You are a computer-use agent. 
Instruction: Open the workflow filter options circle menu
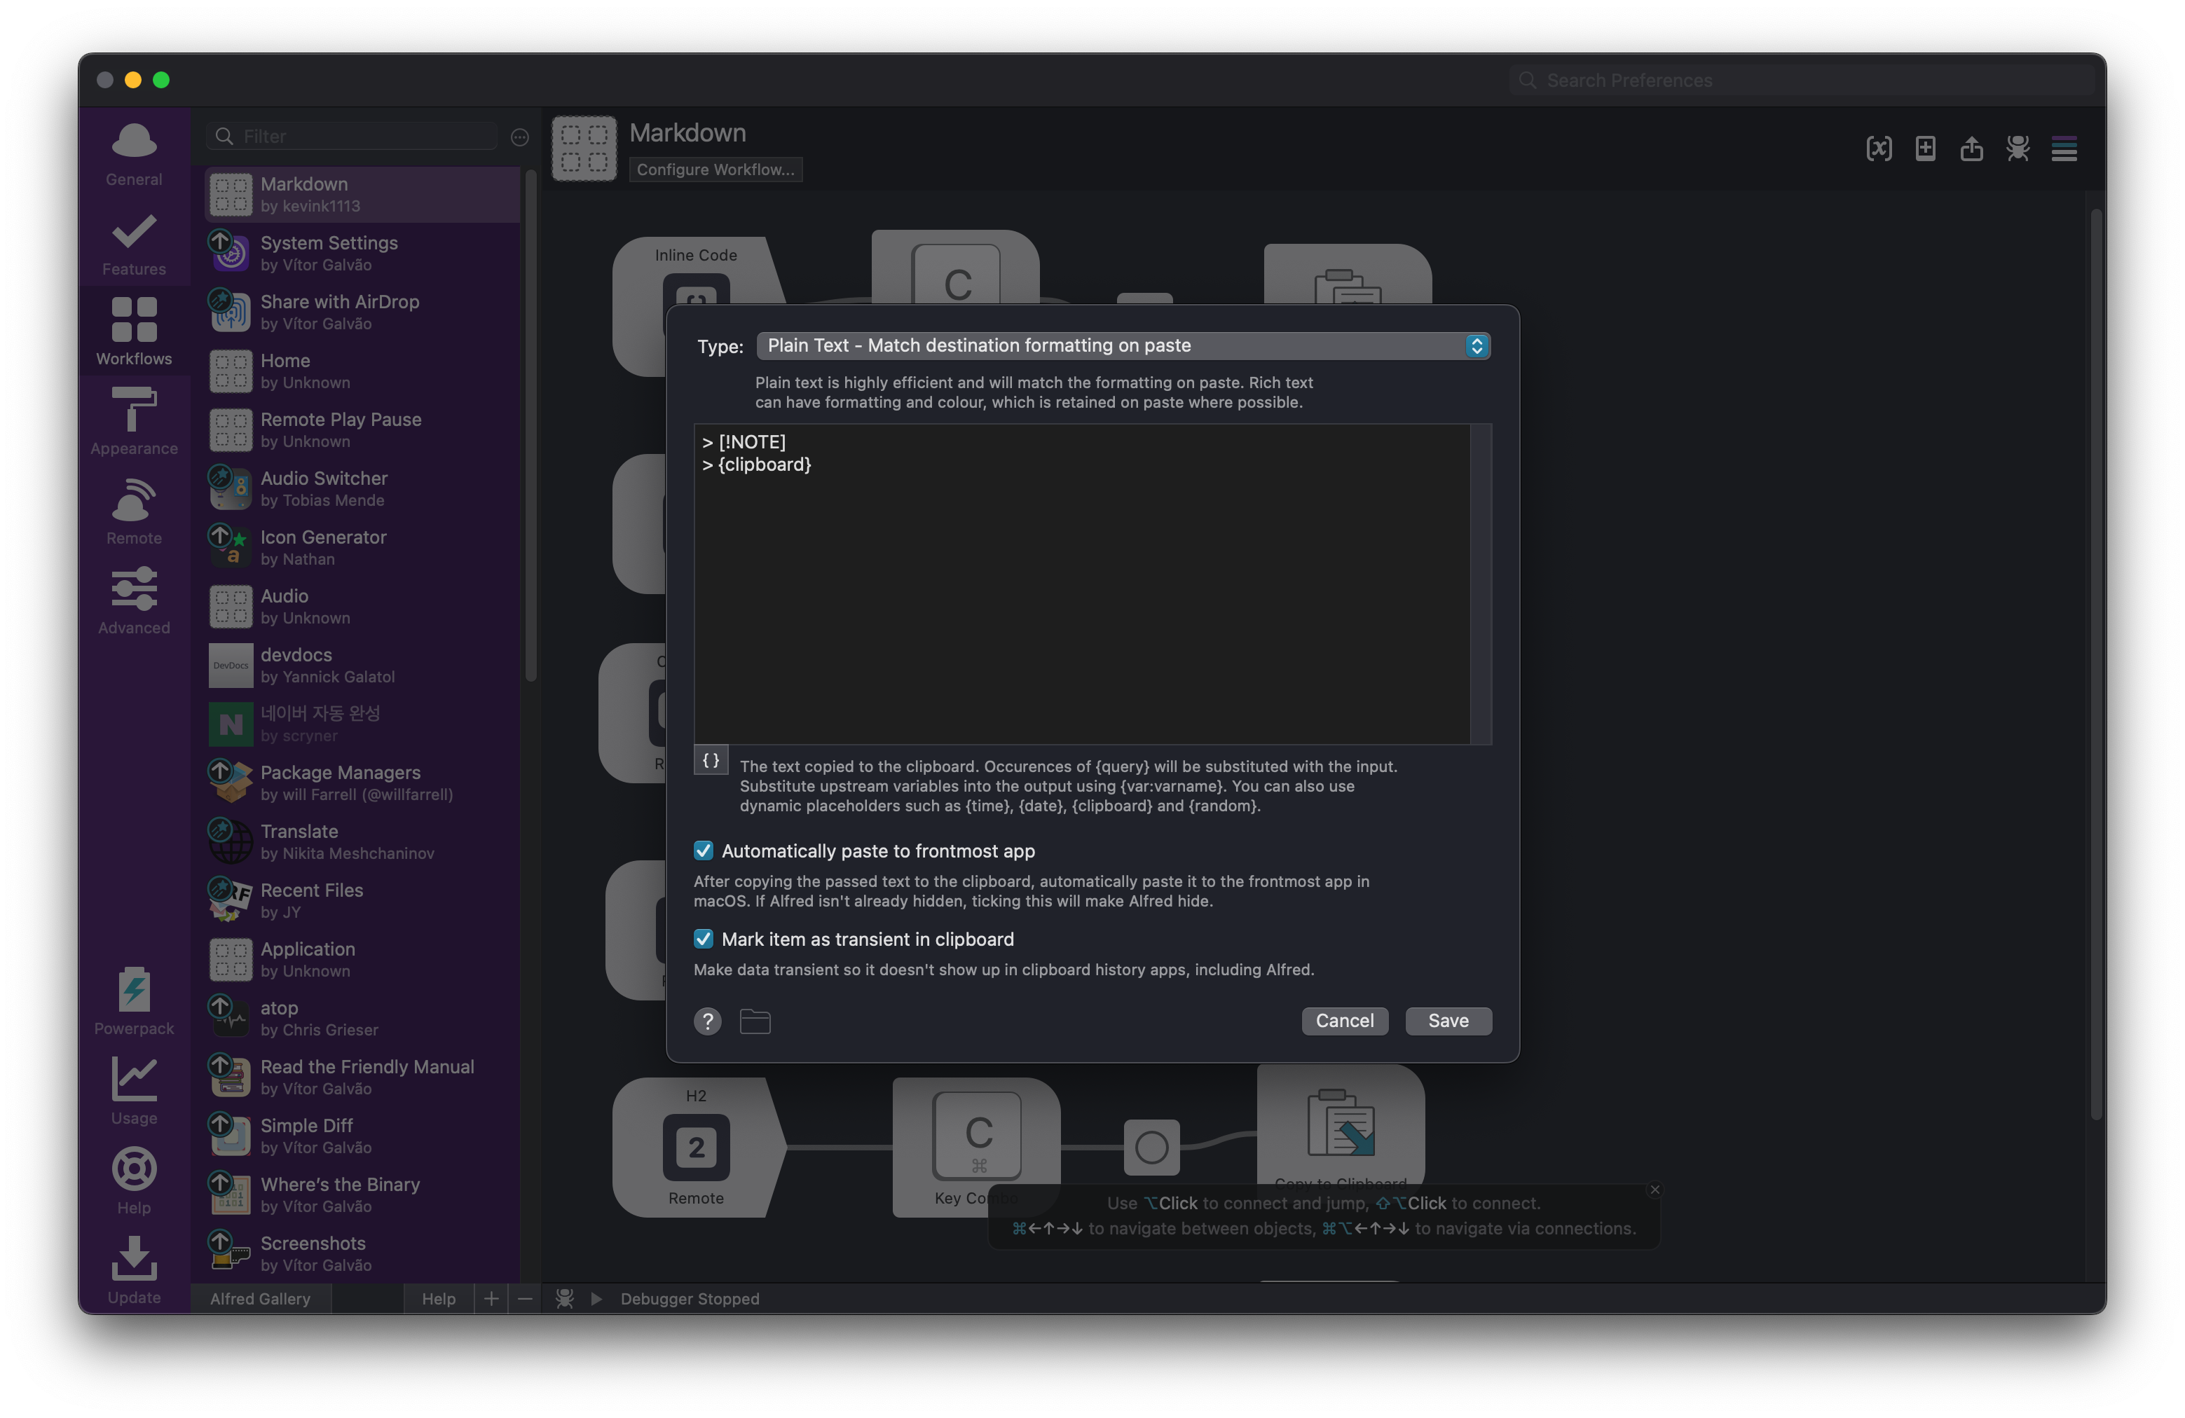(x=520, y=137)
